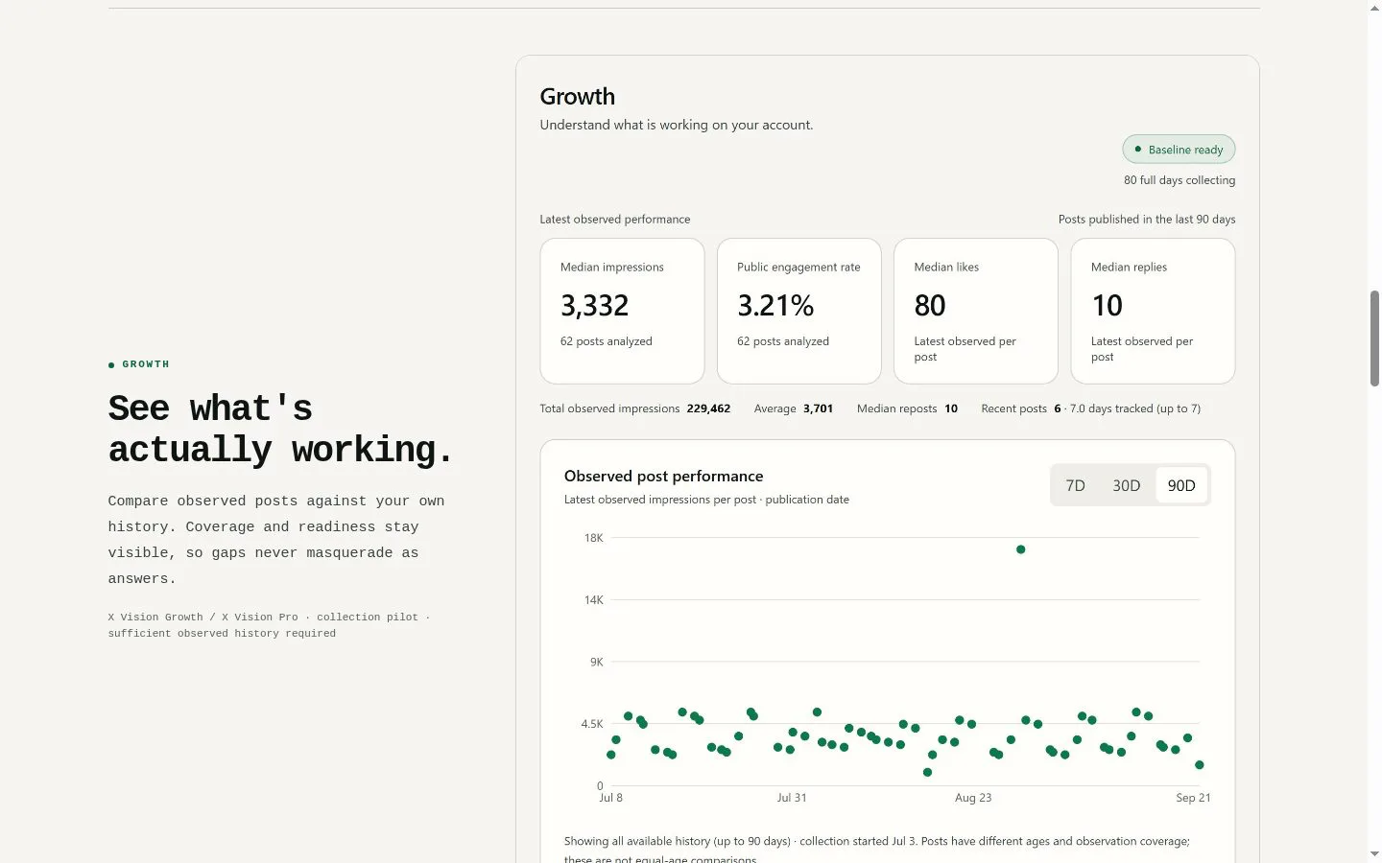This screenshot has height=863, width=1382.
Task: Click the 4.5K y-axis label
Action: click(x=592, y=724)
